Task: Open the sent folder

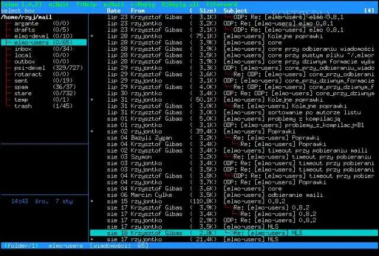Action: (x=43, y=80)
